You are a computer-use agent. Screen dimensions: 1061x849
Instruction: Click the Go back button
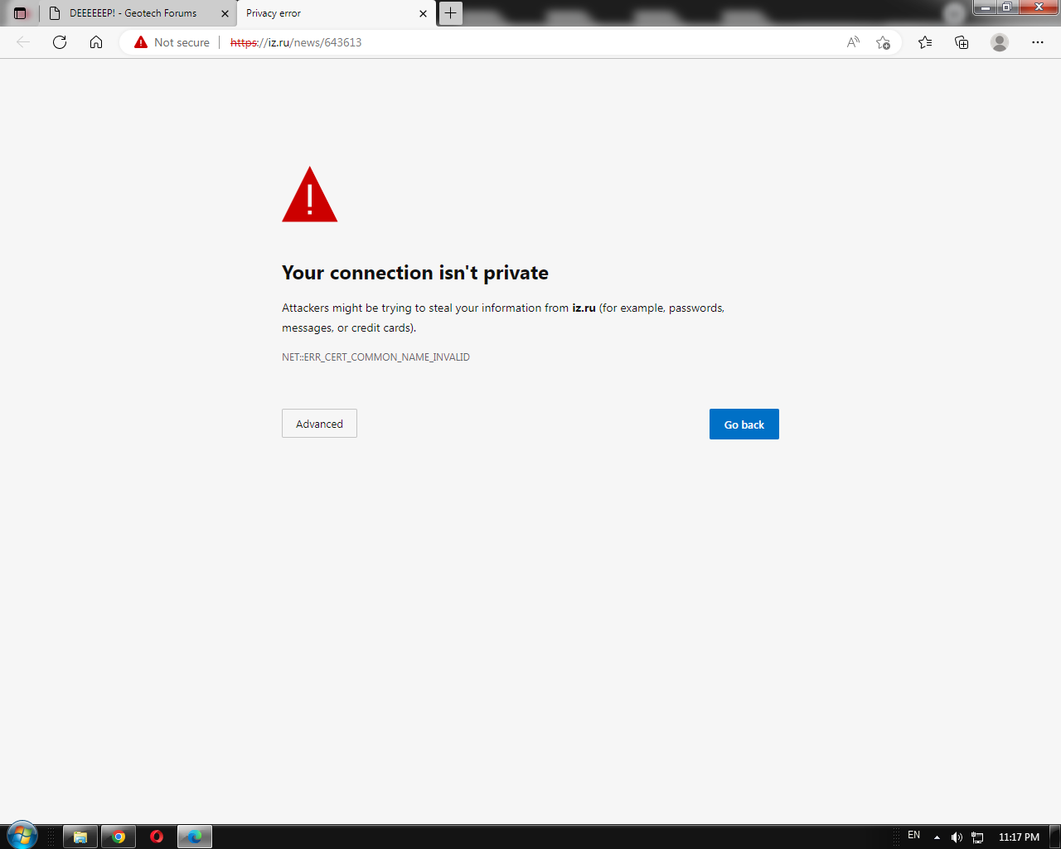coord(744,424)
